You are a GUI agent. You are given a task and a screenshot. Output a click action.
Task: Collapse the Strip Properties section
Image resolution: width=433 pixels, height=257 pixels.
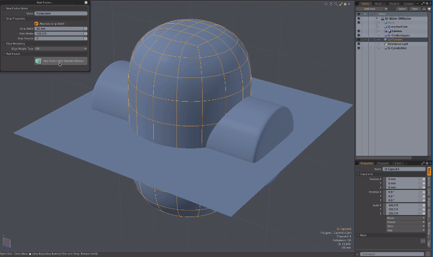[3, 19]
